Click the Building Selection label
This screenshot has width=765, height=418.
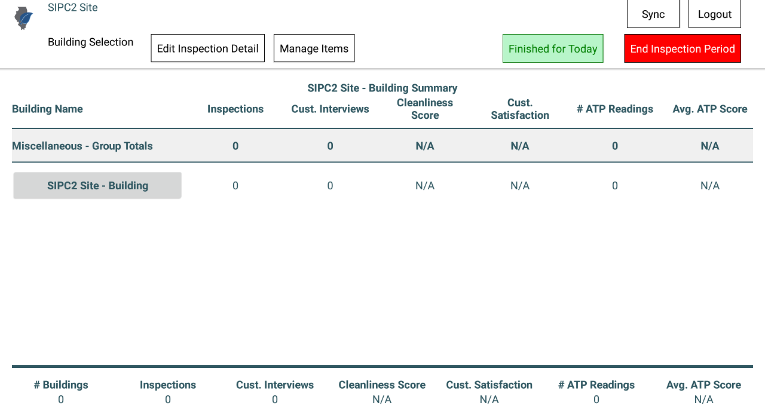[x=90, y=42]
